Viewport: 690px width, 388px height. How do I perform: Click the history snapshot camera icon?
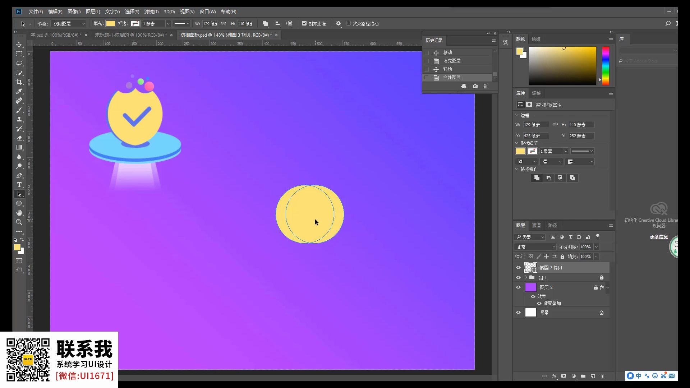tap(475, 86)
